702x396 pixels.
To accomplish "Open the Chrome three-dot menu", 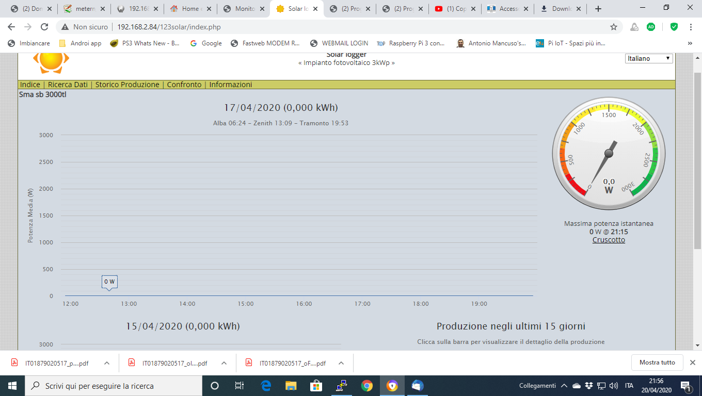I will pos(691,27).
